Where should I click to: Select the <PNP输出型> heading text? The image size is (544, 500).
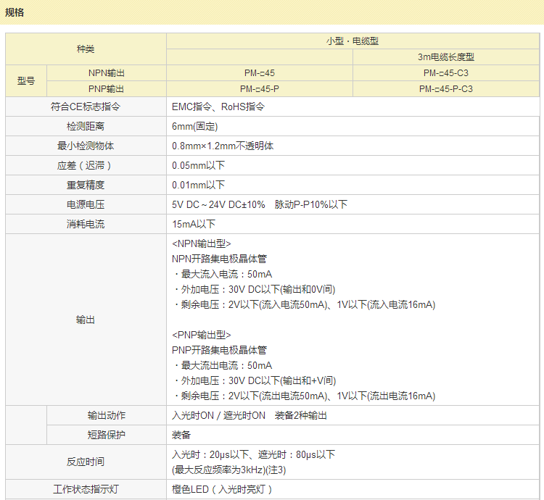pos(202,335)
